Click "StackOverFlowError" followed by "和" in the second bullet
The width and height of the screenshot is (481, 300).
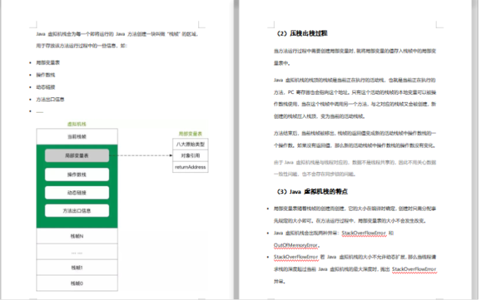pyautogui.click(x=363, y=233)
